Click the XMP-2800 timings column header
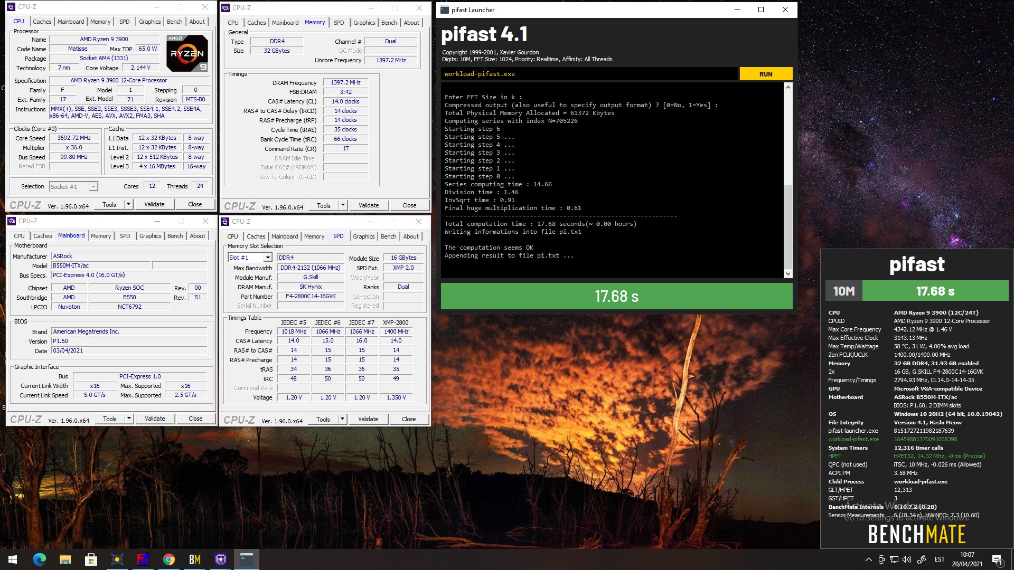The height and width of the screenshot is (570, 1014). click(x=396, y=322)
